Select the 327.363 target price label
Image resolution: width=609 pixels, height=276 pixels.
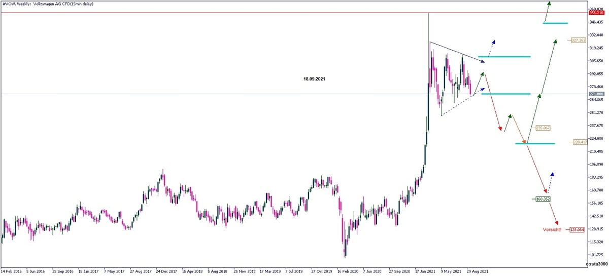pyautogui.click(x=579, y=40)
